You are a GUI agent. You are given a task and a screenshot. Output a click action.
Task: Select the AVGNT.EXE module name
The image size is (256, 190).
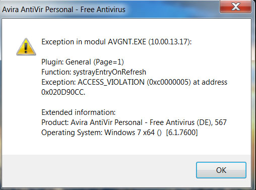pyautogui.click(x=127, y=42)
